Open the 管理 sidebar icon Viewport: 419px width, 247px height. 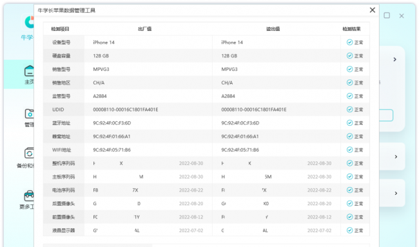(29, 114)
